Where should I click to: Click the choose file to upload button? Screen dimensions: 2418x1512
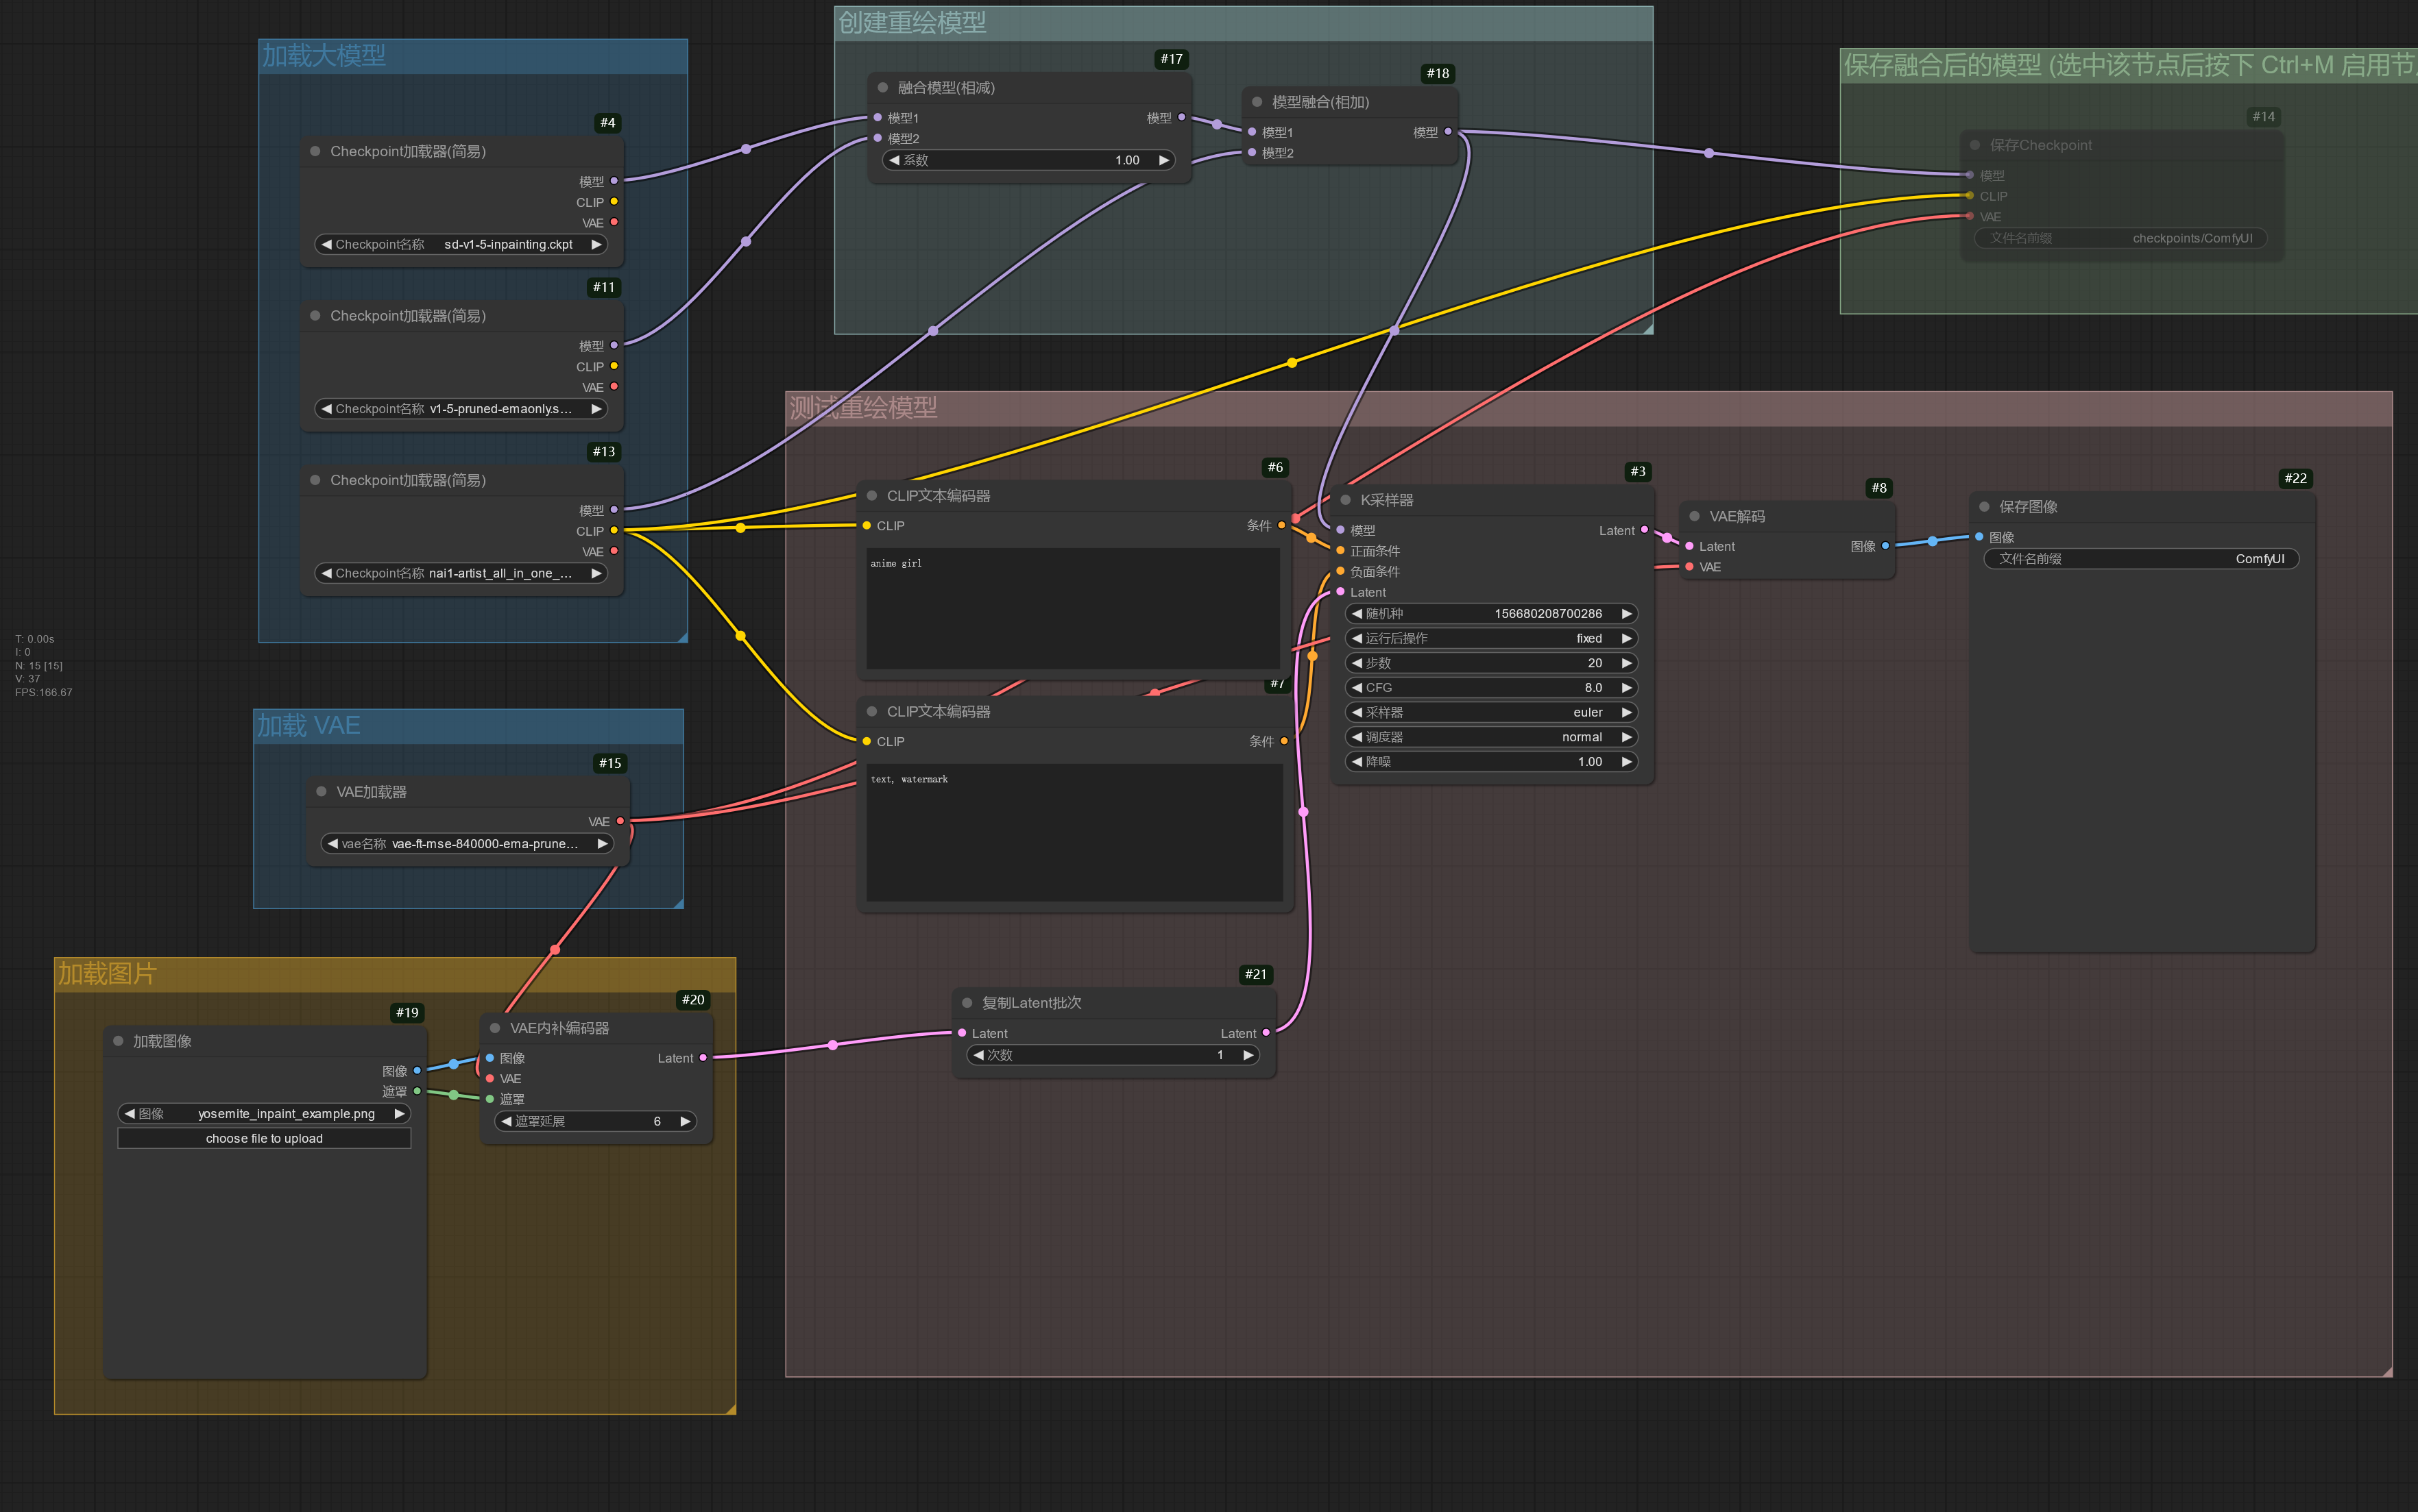click(263, 1137)
